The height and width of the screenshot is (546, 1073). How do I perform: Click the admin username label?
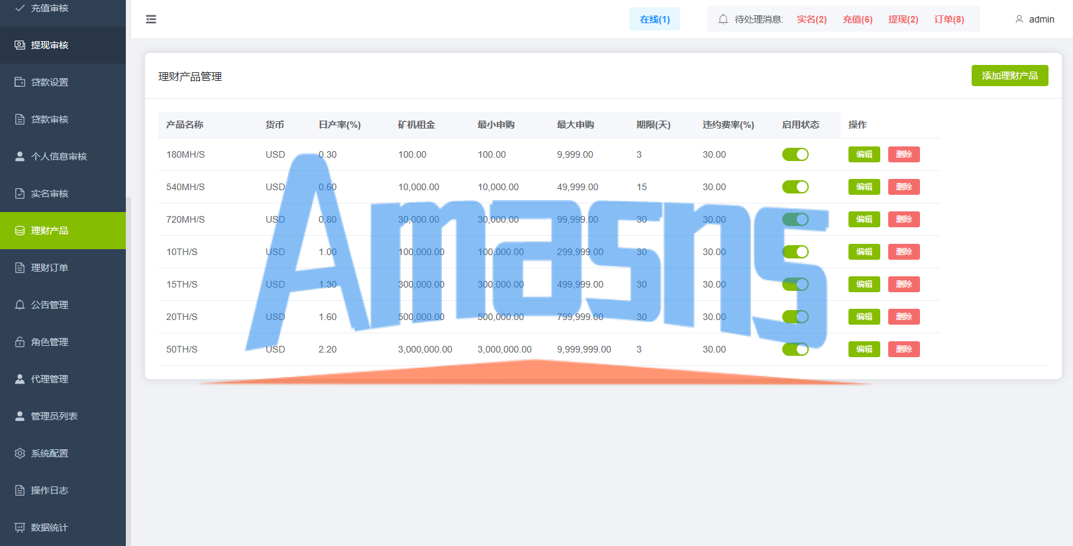click(x=1041, y=19)
